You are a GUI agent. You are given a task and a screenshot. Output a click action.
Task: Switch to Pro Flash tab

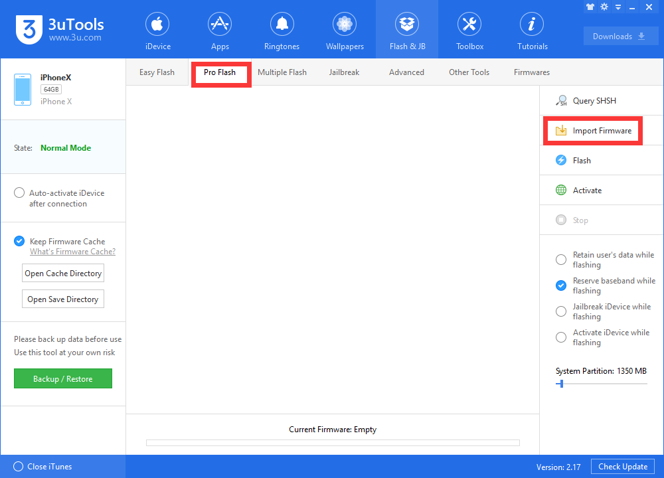[220, 73]
